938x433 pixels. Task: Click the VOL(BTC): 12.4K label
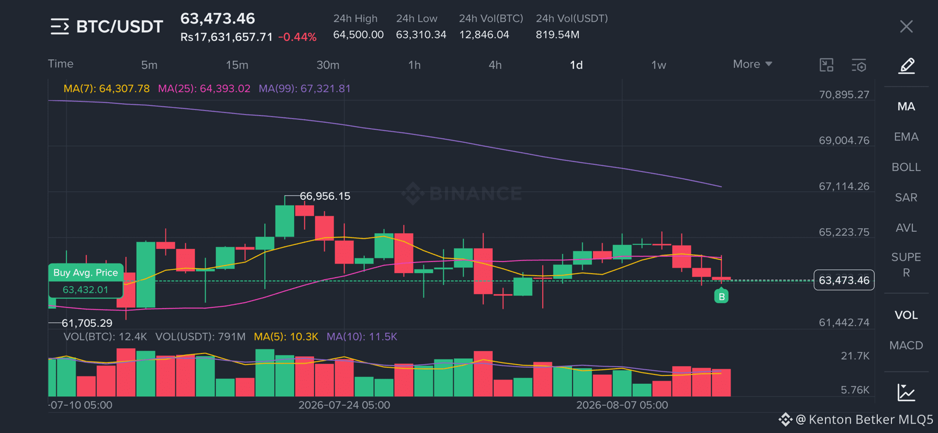point(105,337)
